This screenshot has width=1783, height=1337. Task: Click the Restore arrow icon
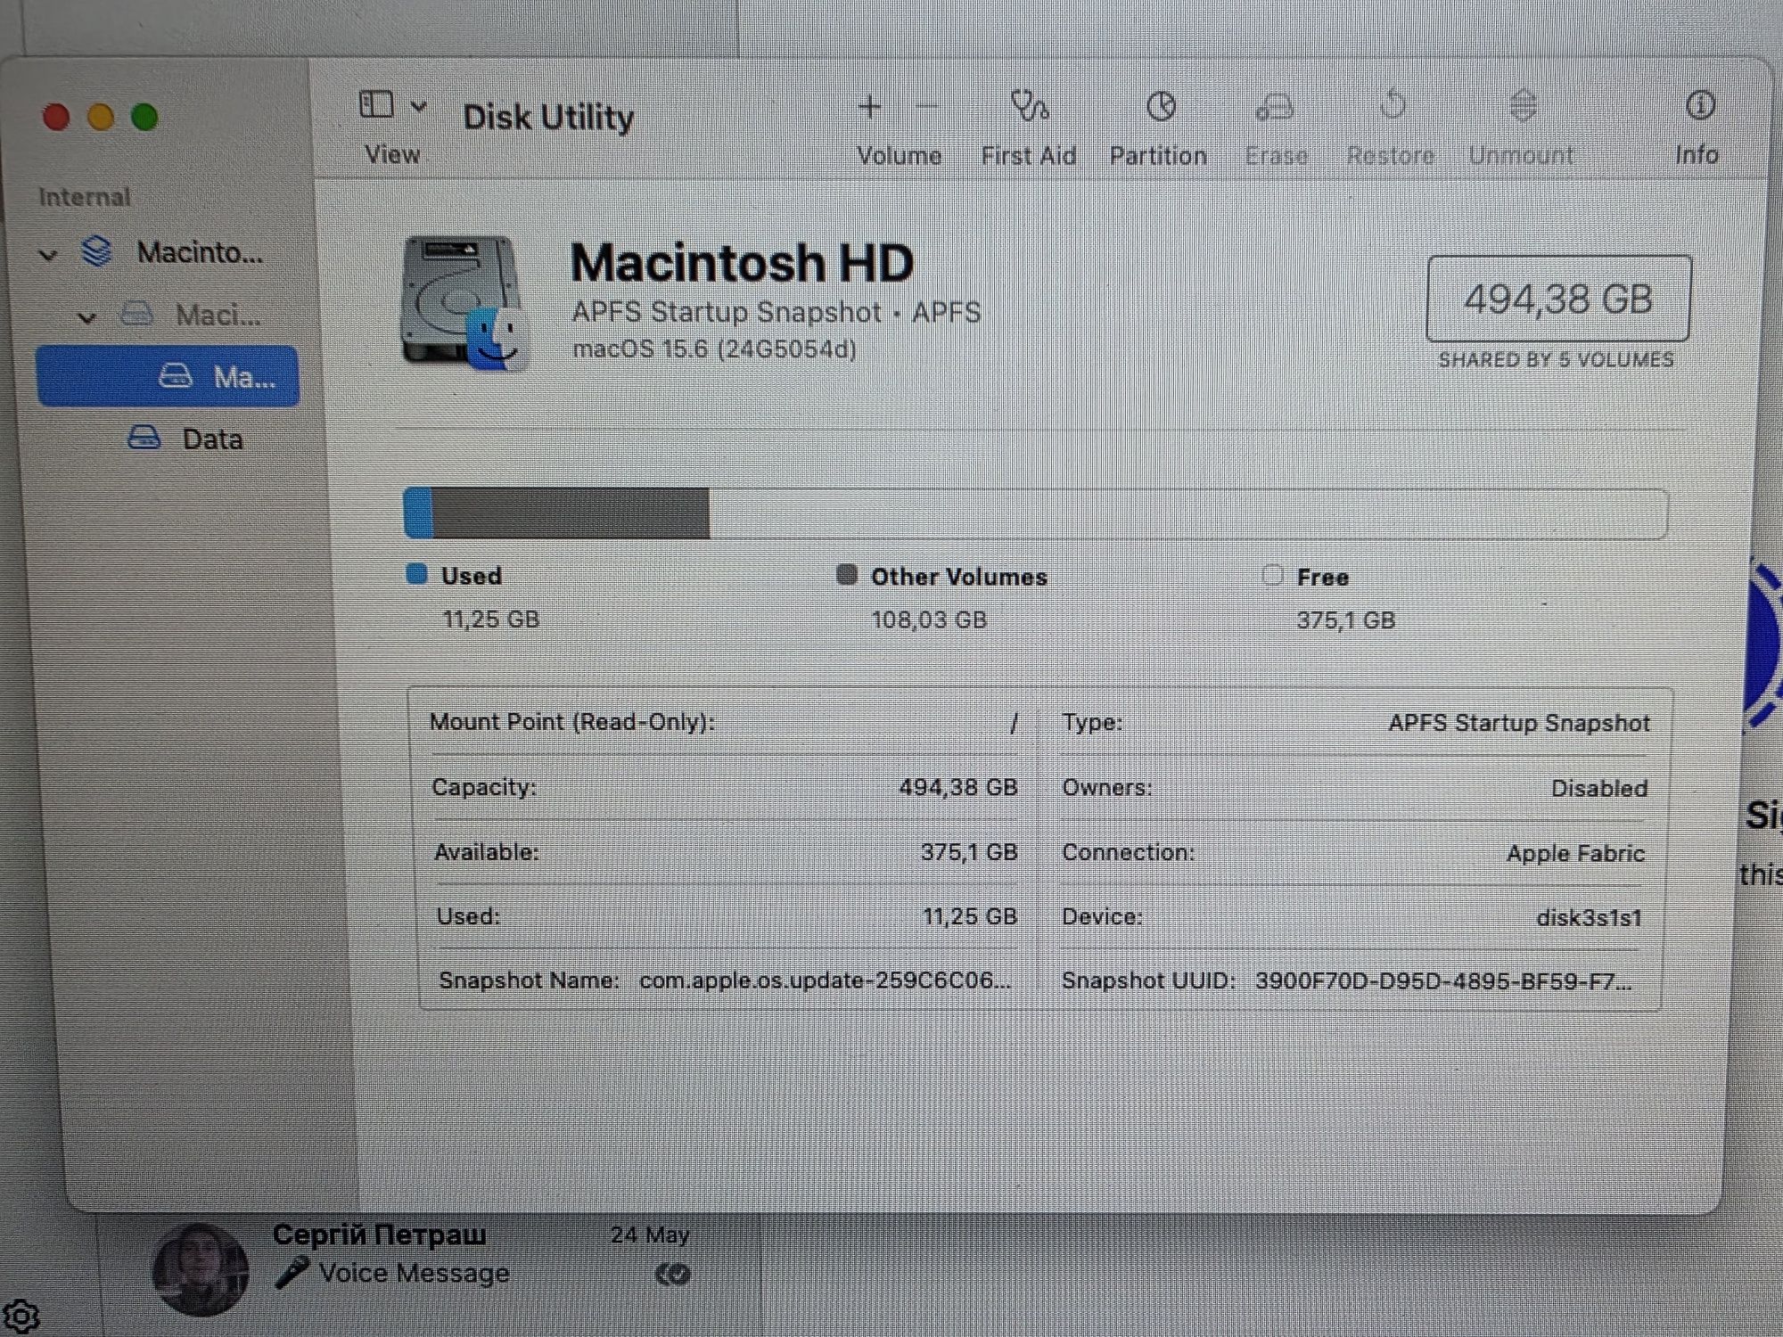1393,106
